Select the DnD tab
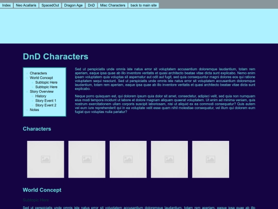 coord(91,5)
